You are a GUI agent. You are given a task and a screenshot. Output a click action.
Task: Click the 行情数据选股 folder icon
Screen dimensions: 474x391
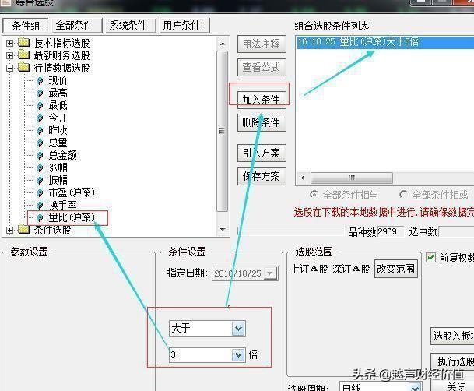coord(23,68)
